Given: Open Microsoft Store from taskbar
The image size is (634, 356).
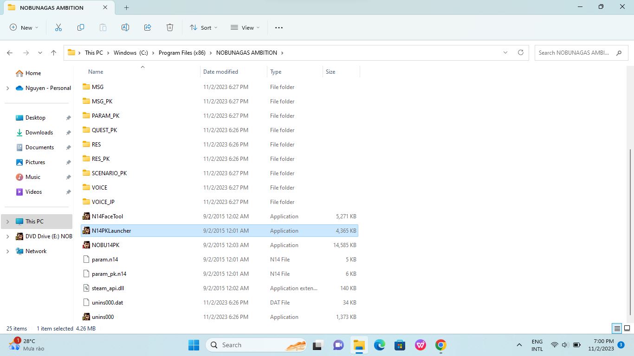Looking at the screenshot, I should coord(400,345).
